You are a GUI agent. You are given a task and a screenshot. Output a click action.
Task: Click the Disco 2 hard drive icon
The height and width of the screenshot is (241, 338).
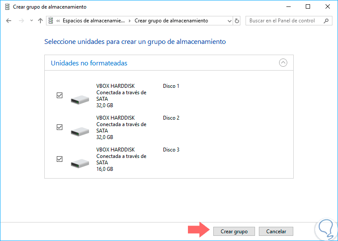(x=80, y=131)
